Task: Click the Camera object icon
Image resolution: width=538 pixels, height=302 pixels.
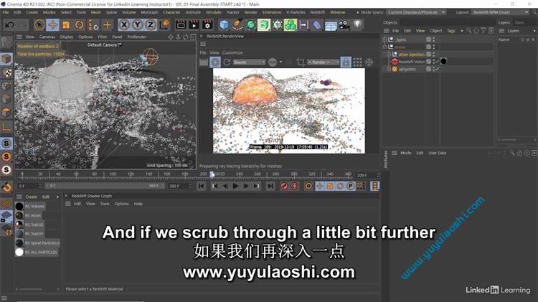Action: (x=344, y=24)
